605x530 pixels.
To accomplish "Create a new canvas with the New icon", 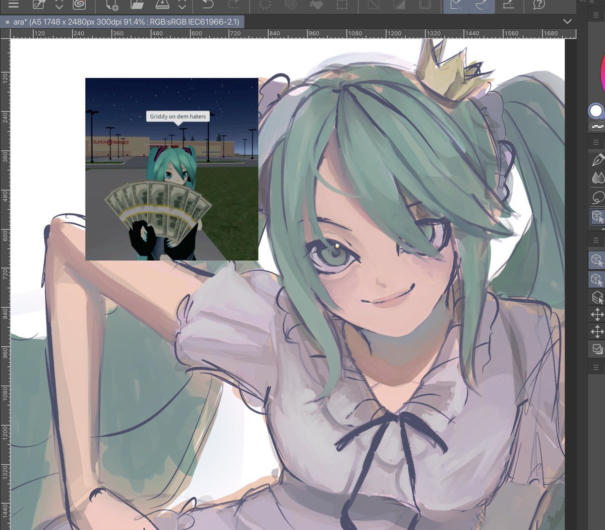I will click(112, 5).
